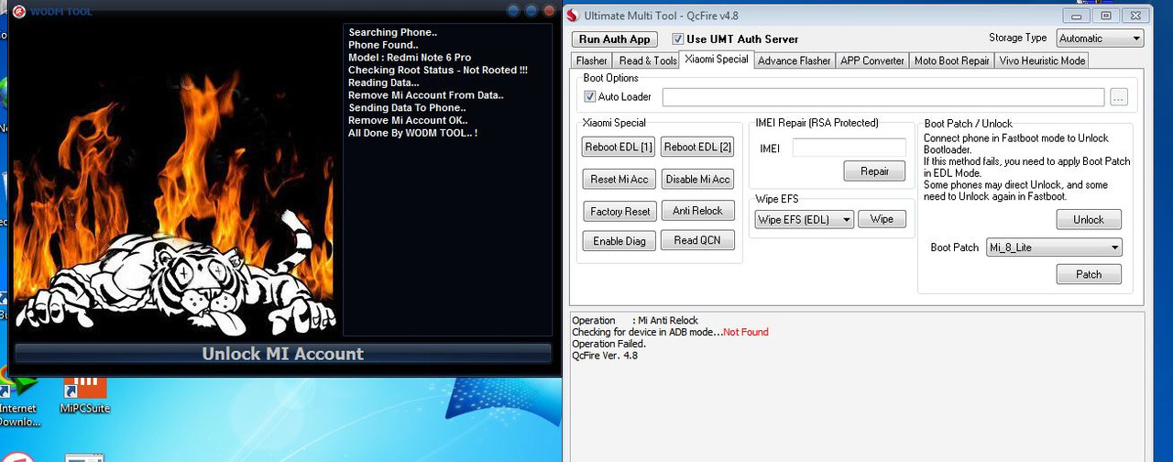Click the Enable Diag button

[x=619, y=241]
